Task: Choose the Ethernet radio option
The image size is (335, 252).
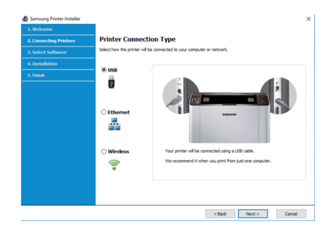Action: point(104,112)
